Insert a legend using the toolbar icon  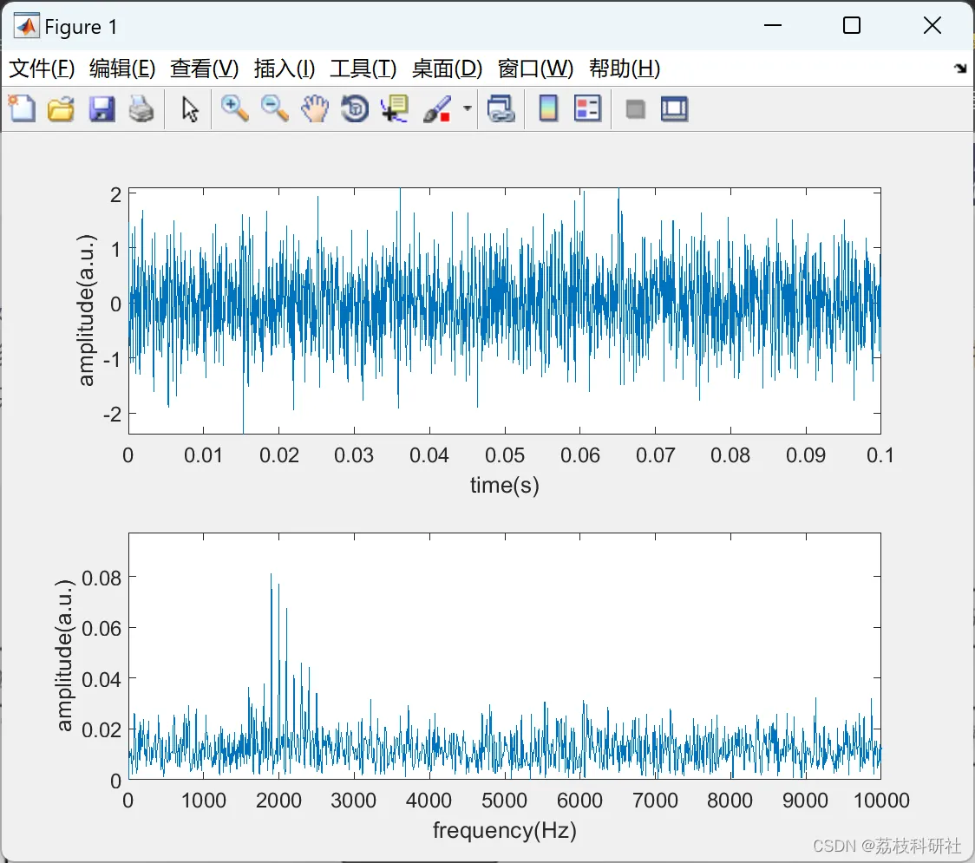point(587,108)
